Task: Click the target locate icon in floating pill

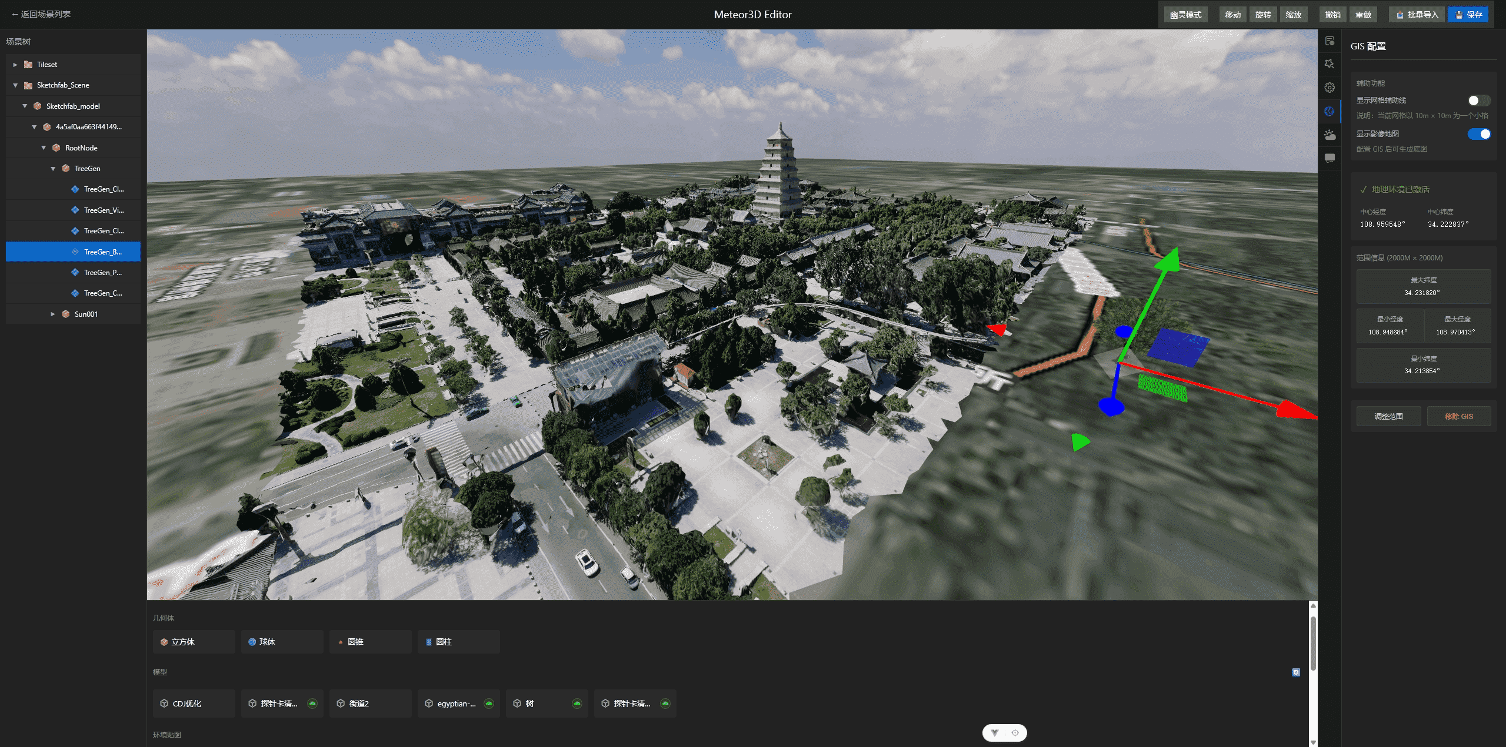Action: (1015, 733)
